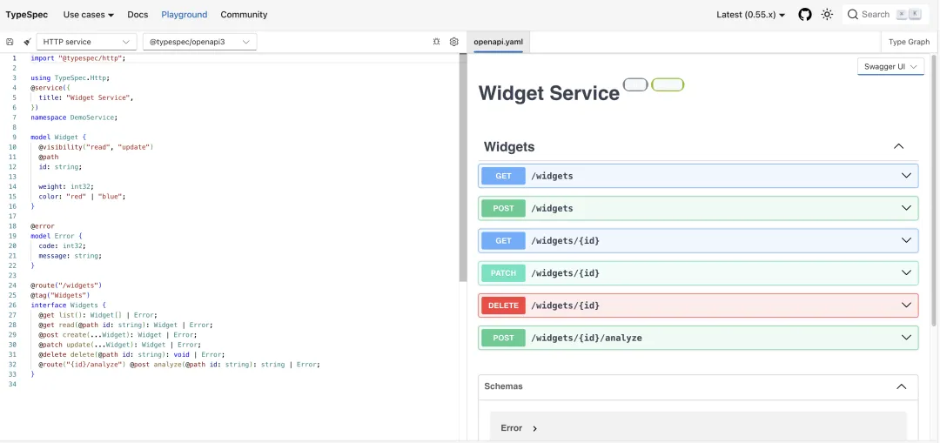Click the format code broom icon
Viewport: 940px width, 443px height.
[27, 42]
